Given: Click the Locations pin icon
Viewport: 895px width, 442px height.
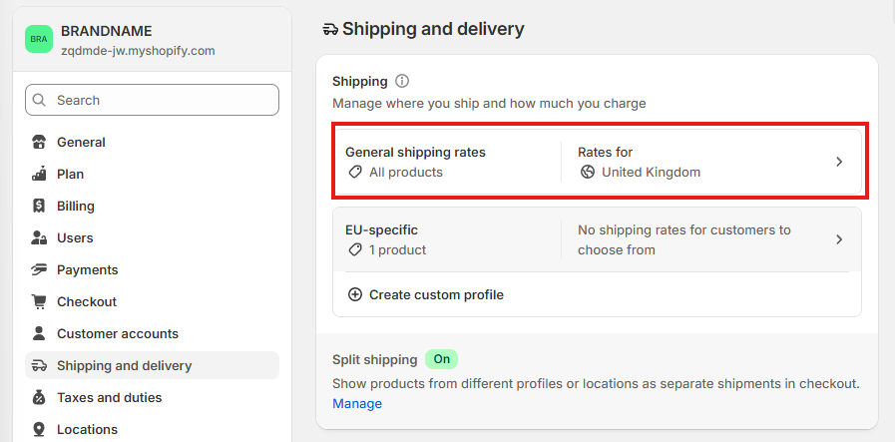Looking at the screenshot, I should click(x=39, y=429).
